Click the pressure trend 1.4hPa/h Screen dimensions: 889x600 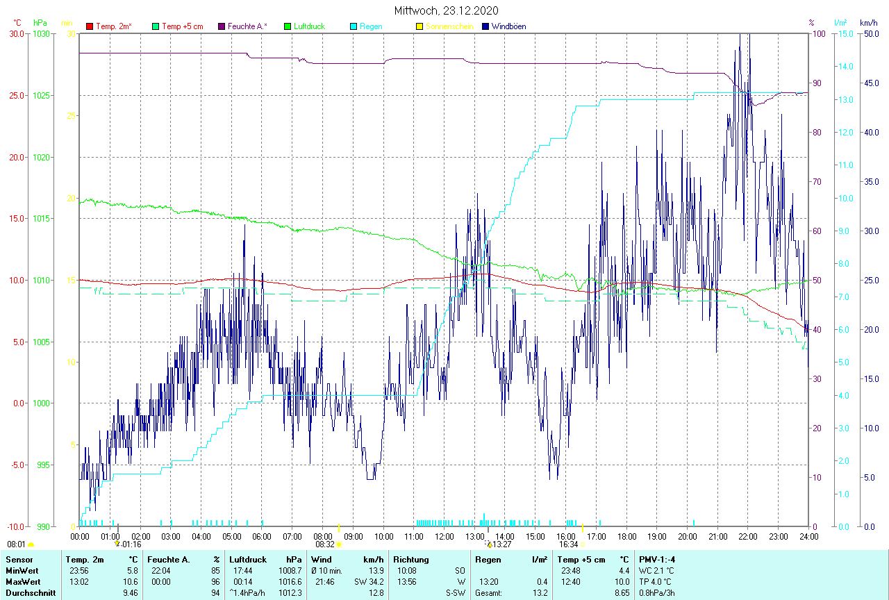pyautogui.click(x=249, y=592)
